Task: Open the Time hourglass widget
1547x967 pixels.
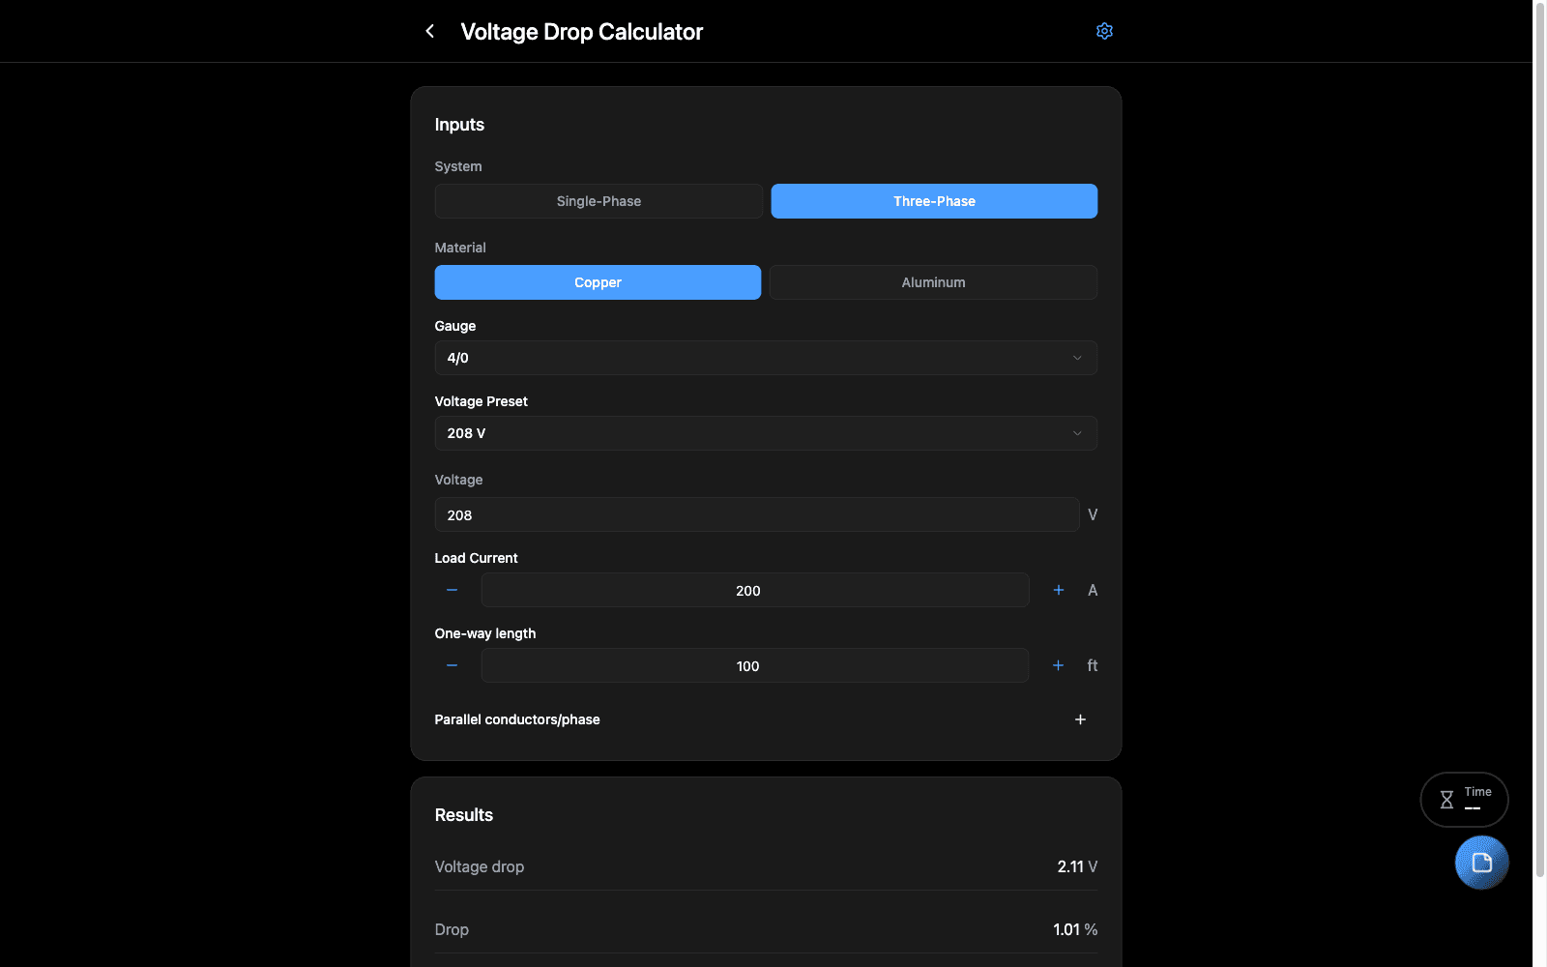Action: [1464, 800]
